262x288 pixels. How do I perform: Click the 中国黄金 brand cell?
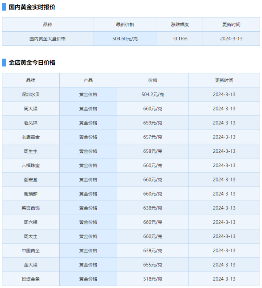(31, 251)
